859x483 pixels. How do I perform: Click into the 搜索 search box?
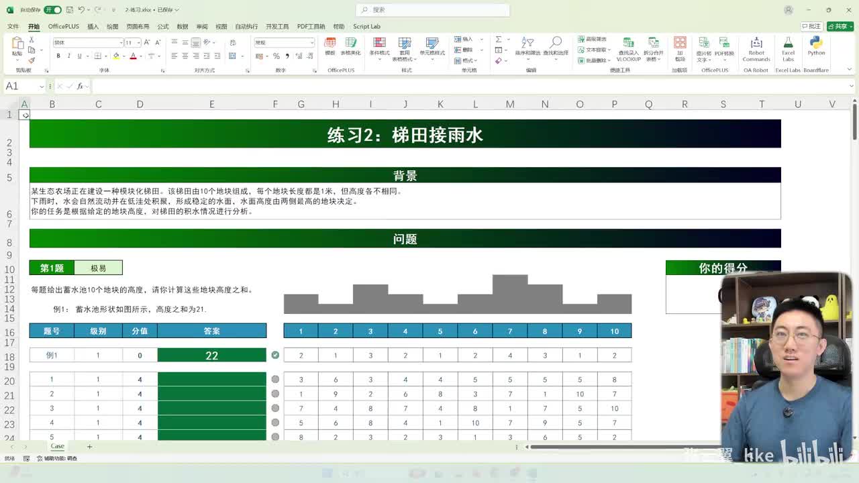coord(433,10)
